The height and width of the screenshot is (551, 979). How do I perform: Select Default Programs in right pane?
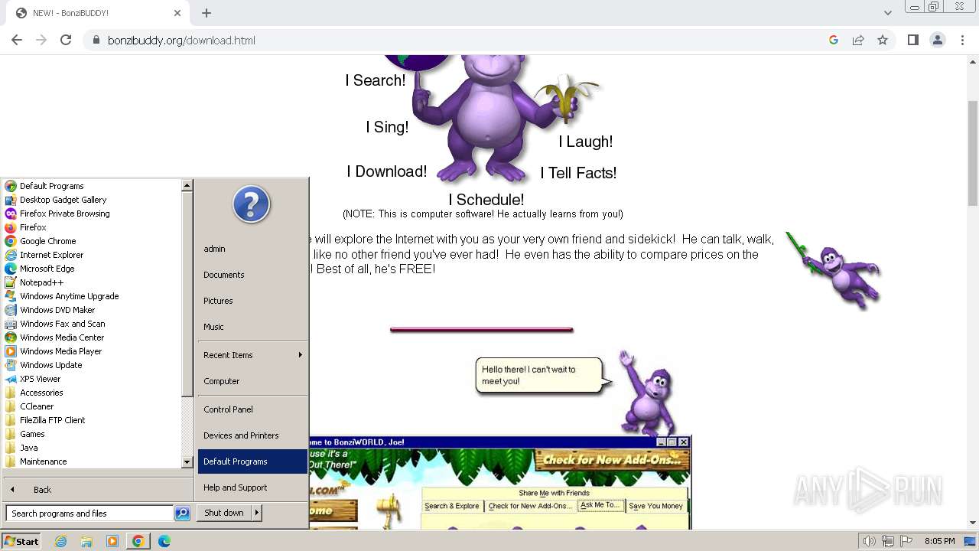(252, 461)
